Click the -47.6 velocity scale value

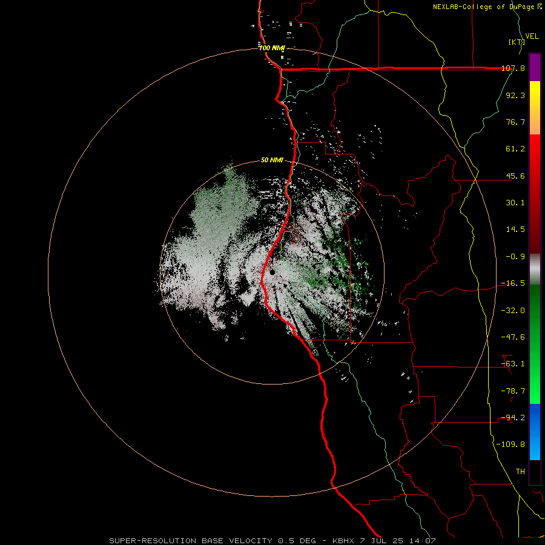[x=513, y=337]
